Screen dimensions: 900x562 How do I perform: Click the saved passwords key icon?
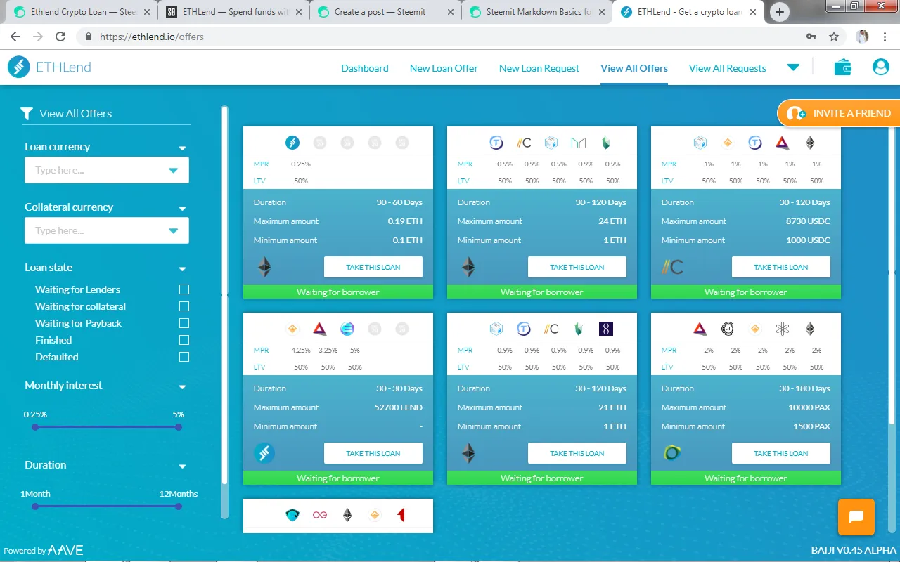pos(811,37)
